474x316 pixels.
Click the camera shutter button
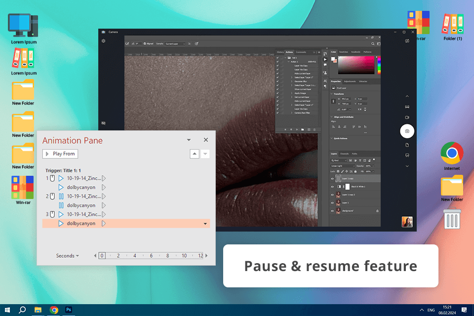(x=407, y=131)
